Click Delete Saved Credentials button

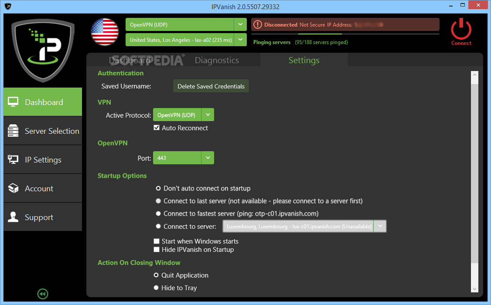pyautogui.click(x=211, y=86)
